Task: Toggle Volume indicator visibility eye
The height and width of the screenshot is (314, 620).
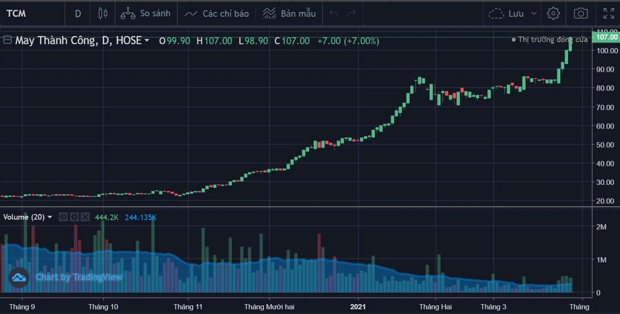Action: pos(63,217)
